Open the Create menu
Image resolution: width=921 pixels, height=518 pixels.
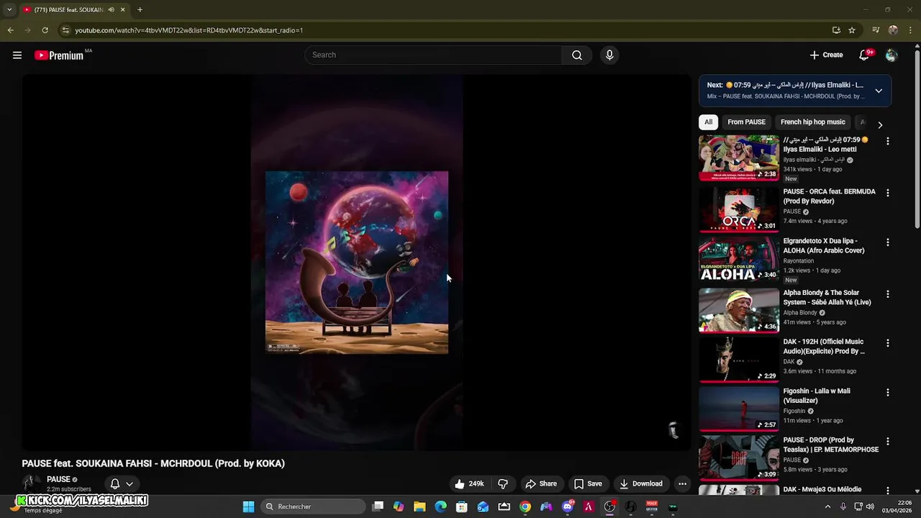coord(826,55)
